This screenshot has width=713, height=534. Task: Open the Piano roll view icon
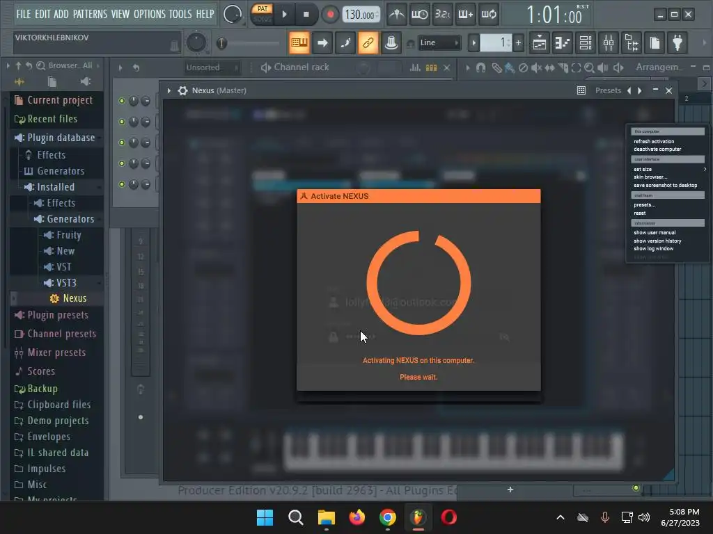pos(563,42)
